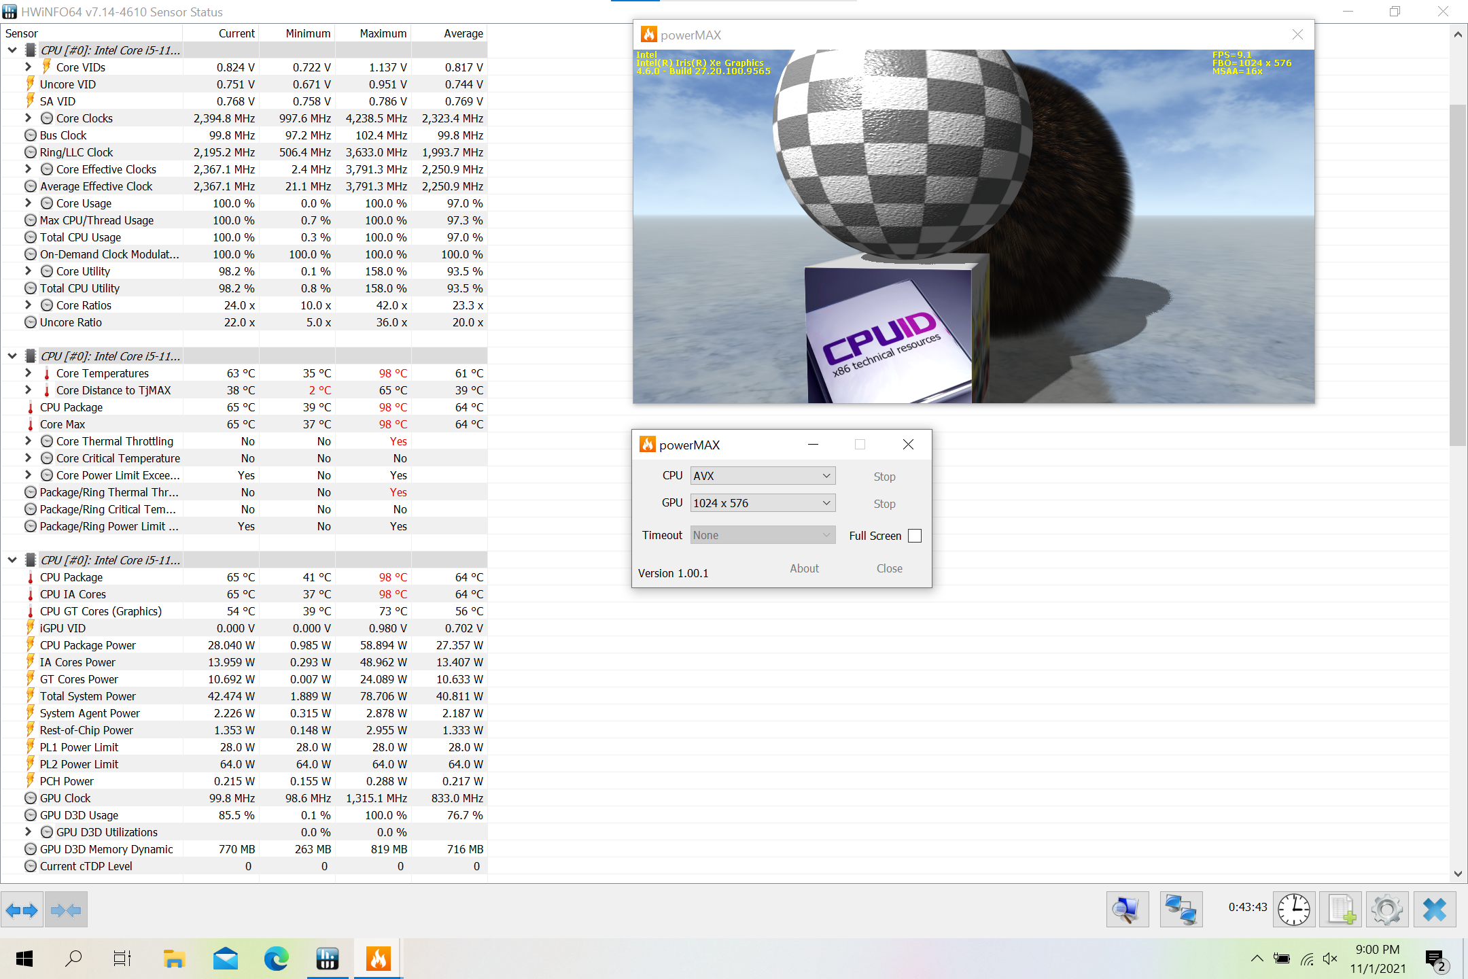Open sensor settings gear icon
Viewport: 1468px width, 979px height.
pos(1386,910)
